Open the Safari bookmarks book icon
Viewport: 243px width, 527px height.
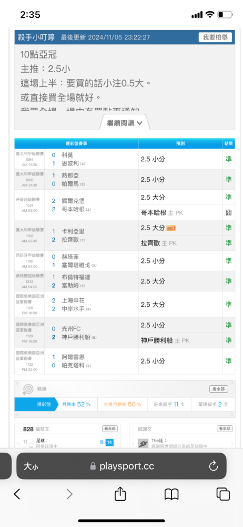click(x=171, y=494)
